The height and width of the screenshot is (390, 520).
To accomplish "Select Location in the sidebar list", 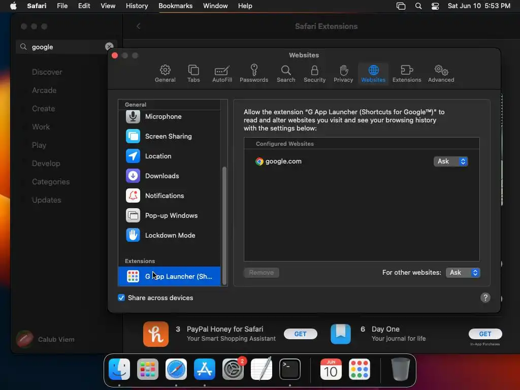I will tap(169, 156).
